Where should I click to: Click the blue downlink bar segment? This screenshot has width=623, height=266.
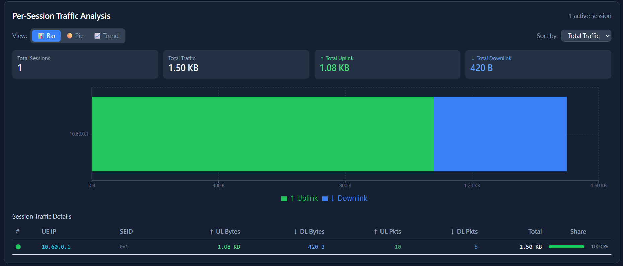[500, 134]
